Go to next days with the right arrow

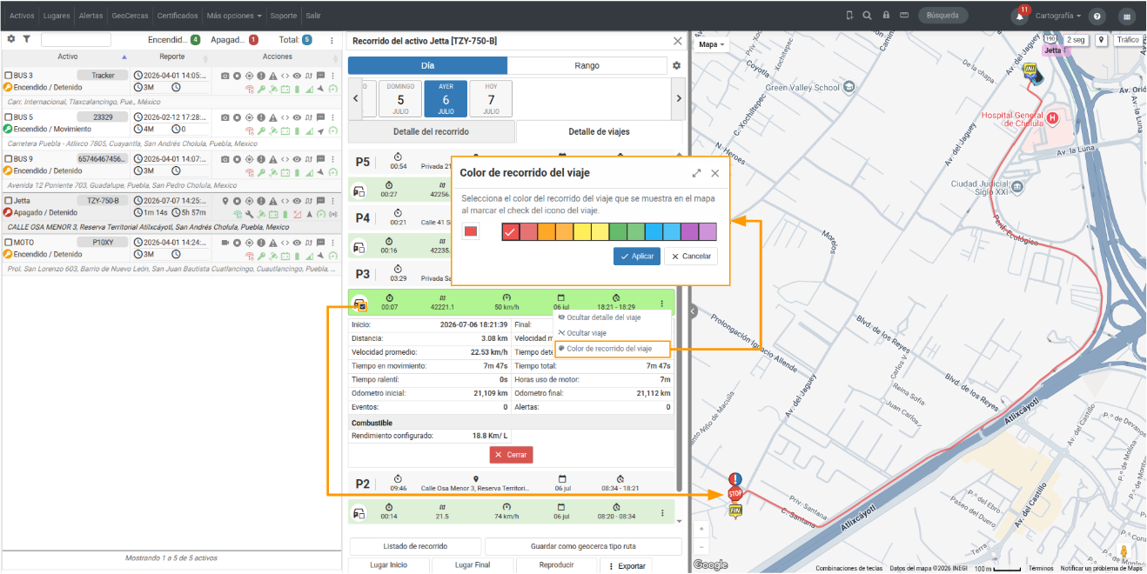[679, 98]
